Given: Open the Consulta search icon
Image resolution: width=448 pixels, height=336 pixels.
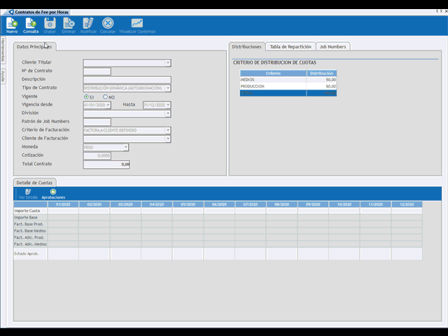Looking at the screenshot, I should point(31,25).
